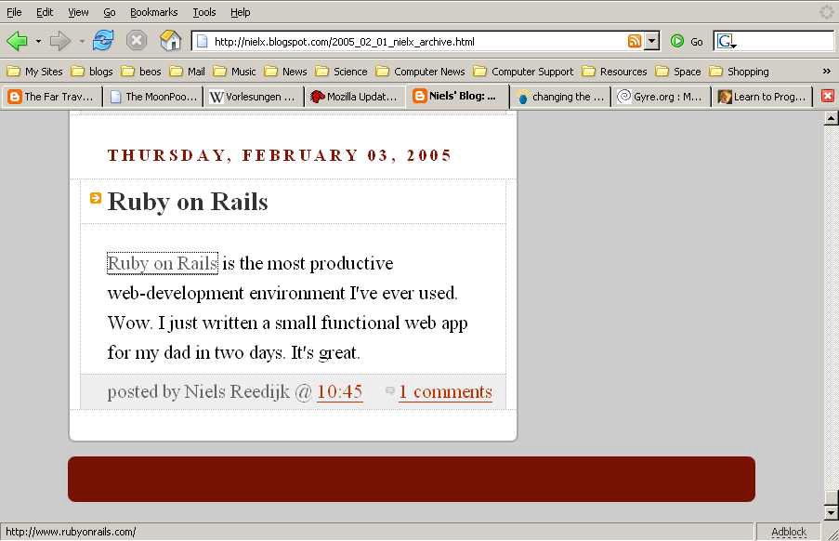Click the vertical scrollbar thumb
Image resolution: width=839 pixels, height=541 pixels.
coord(831,497)
